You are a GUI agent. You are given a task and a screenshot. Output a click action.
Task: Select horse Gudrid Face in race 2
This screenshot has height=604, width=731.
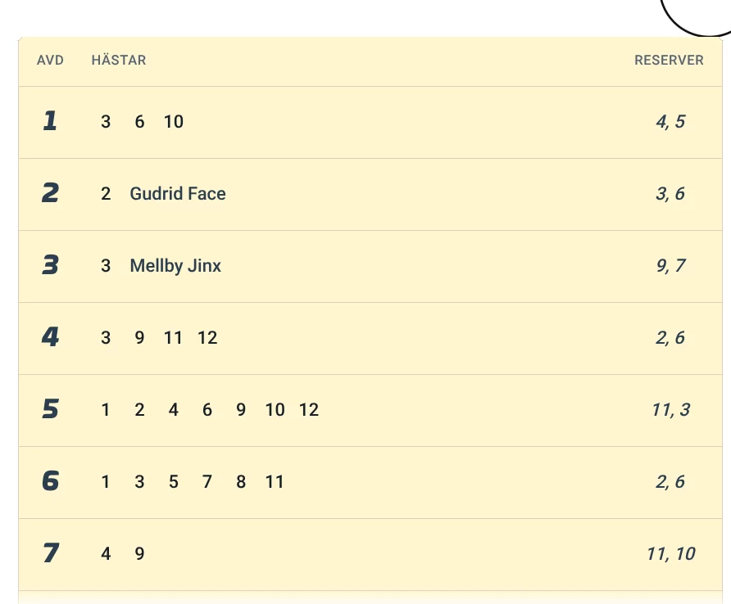(178, 194)
